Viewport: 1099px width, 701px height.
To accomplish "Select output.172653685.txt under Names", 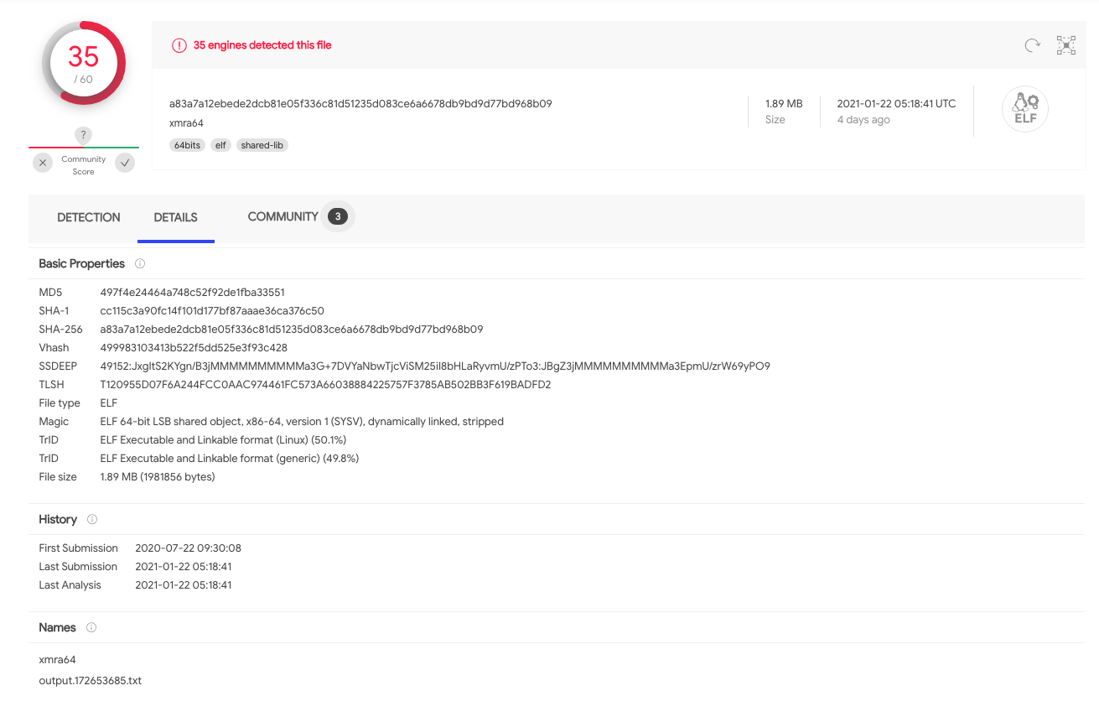I will click(91, 680).
